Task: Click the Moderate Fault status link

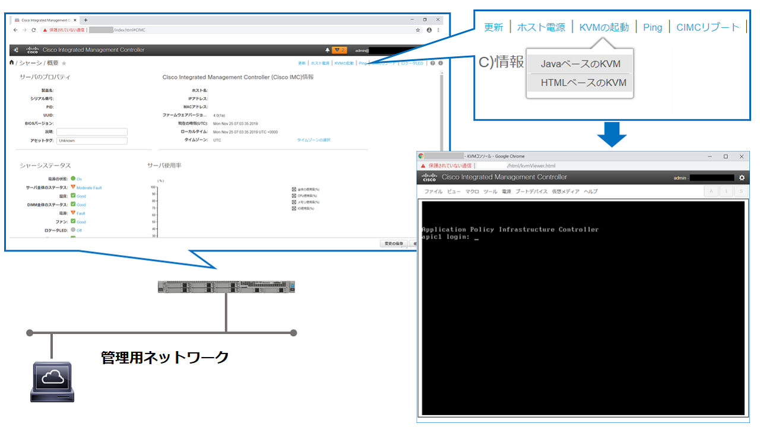Action: [89, 187]
